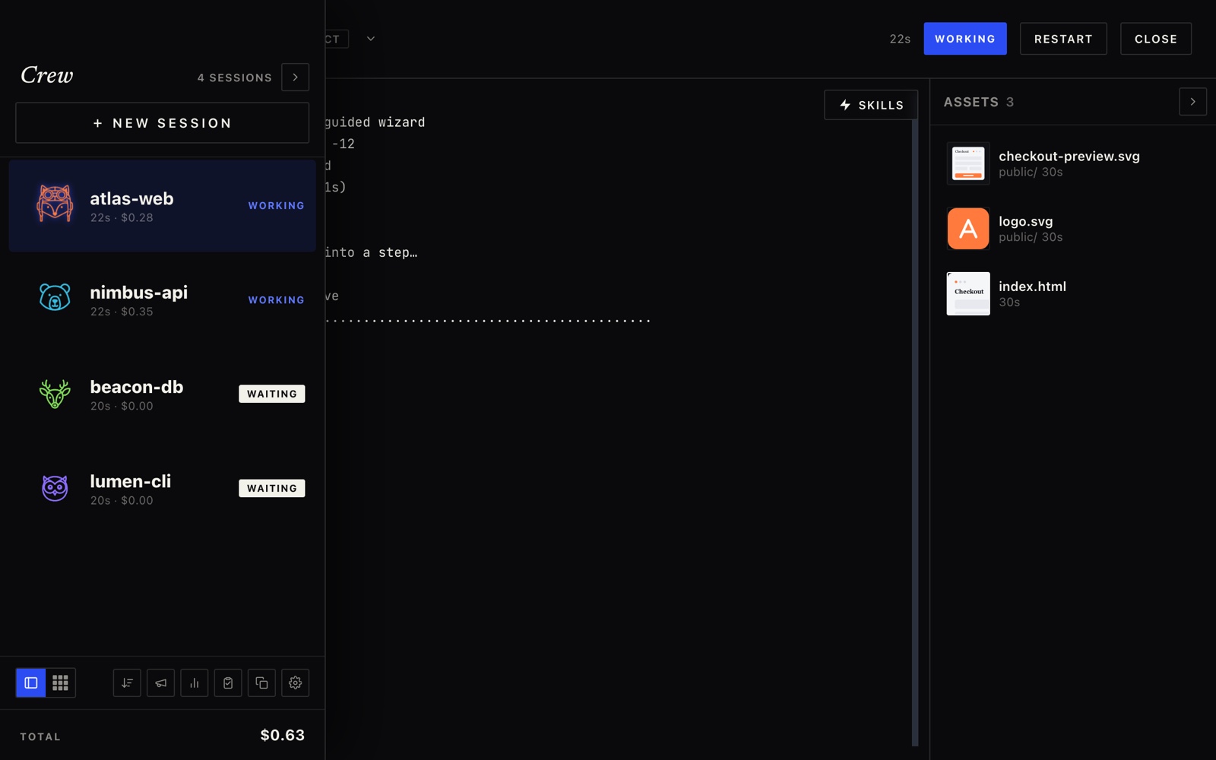Open the lumen-cli session name
The height and width of the screenshot is (760, 1216).
[130, 481]
